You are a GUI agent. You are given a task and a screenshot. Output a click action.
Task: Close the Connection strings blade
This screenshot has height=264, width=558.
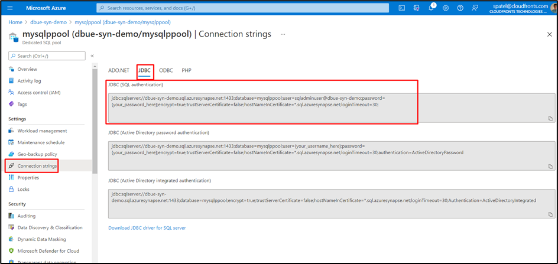pos(549,34)
